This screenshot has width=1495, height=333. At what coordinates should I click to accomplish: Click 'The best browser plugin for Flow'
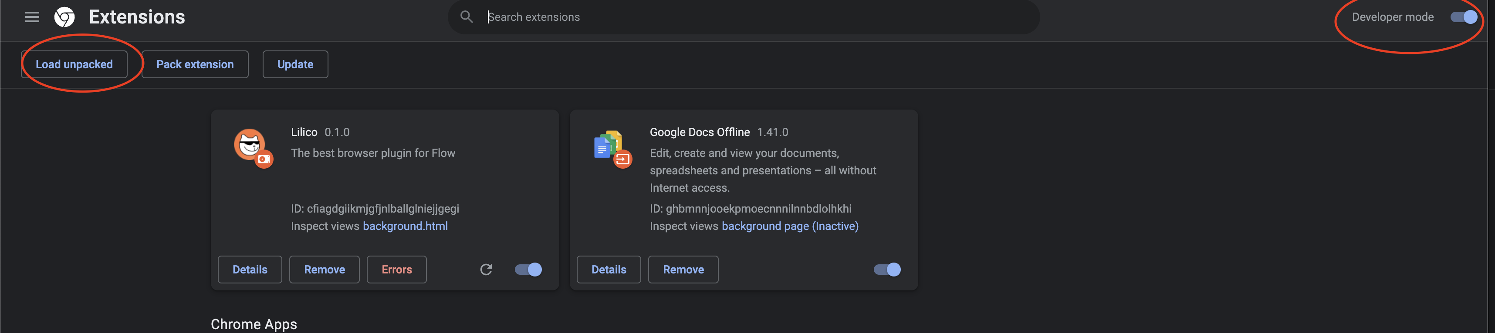373,153
